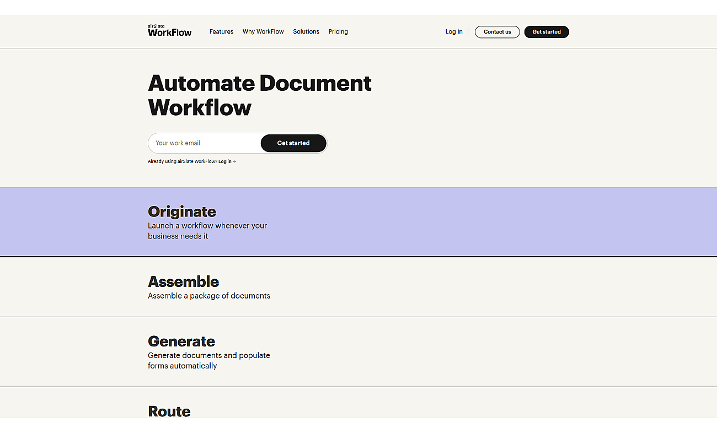
Task: Click the Automate Document Workflow headline
Action: [x=260, y=95]
